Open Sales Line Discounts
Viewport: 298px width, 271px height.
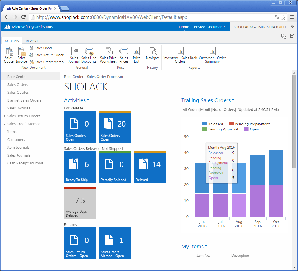(89, 55)
